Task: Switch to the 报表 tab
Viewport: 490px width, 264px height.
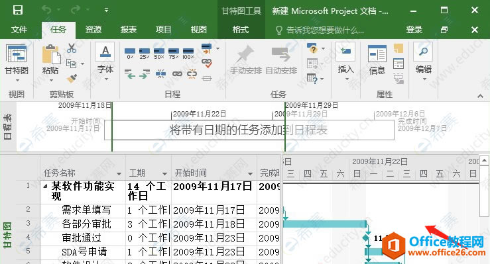Action: [x=129, y=30]
